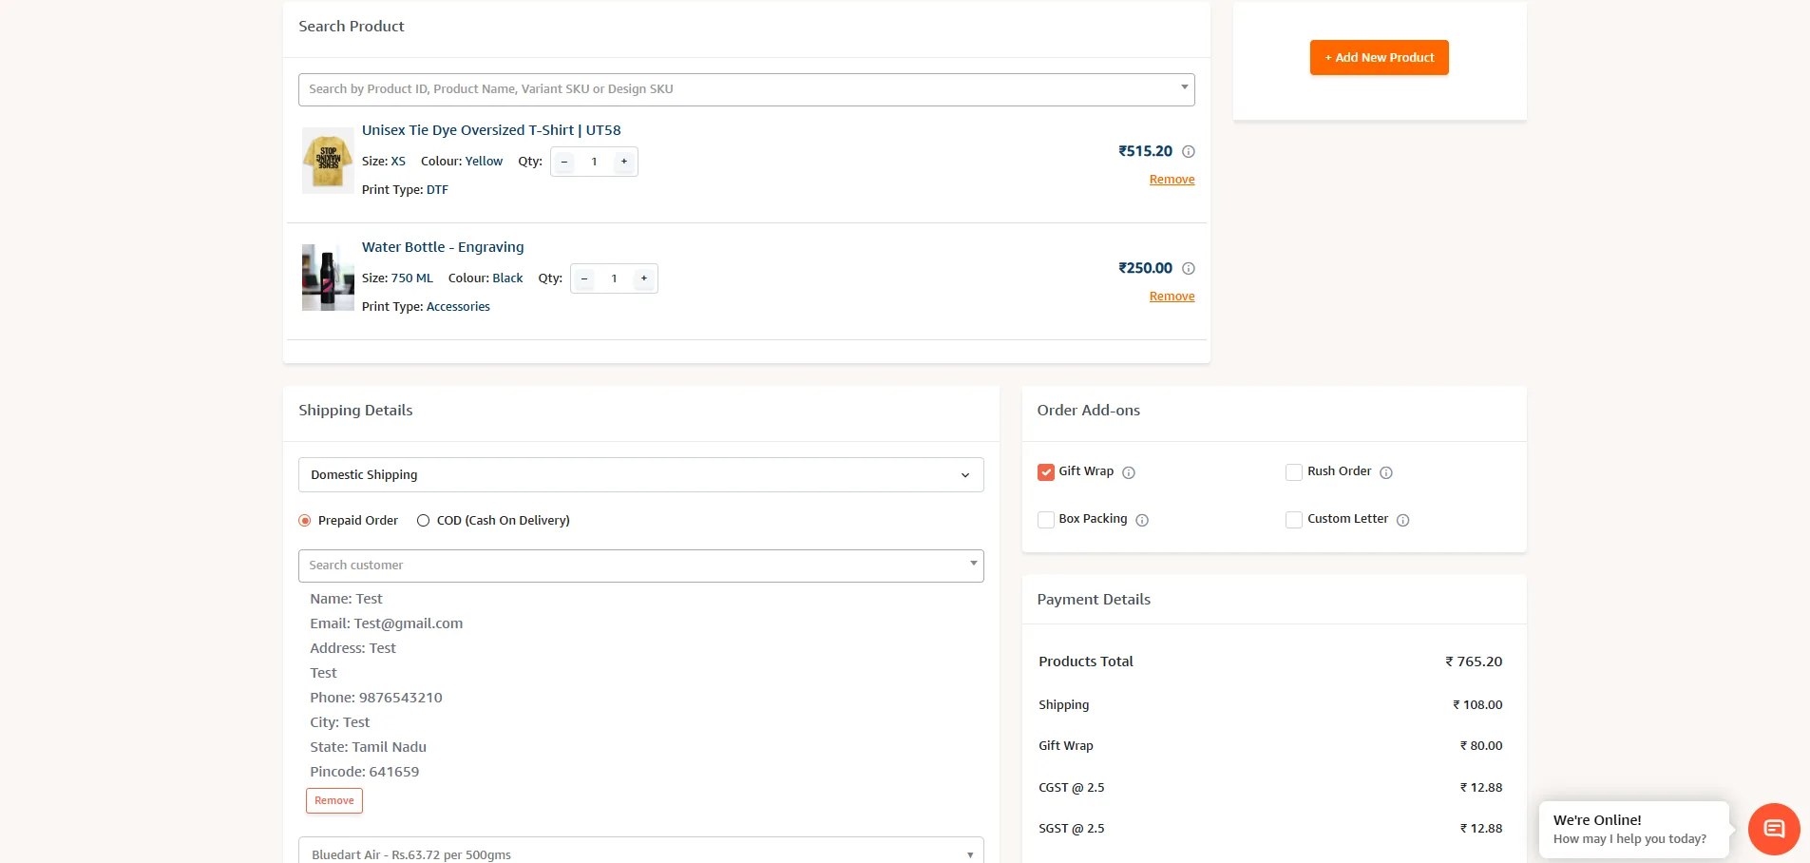Decrease quantity of Water Bottle
Image resolution: width=1810 pixels, height=863 pixels.
tap(584, 278)
